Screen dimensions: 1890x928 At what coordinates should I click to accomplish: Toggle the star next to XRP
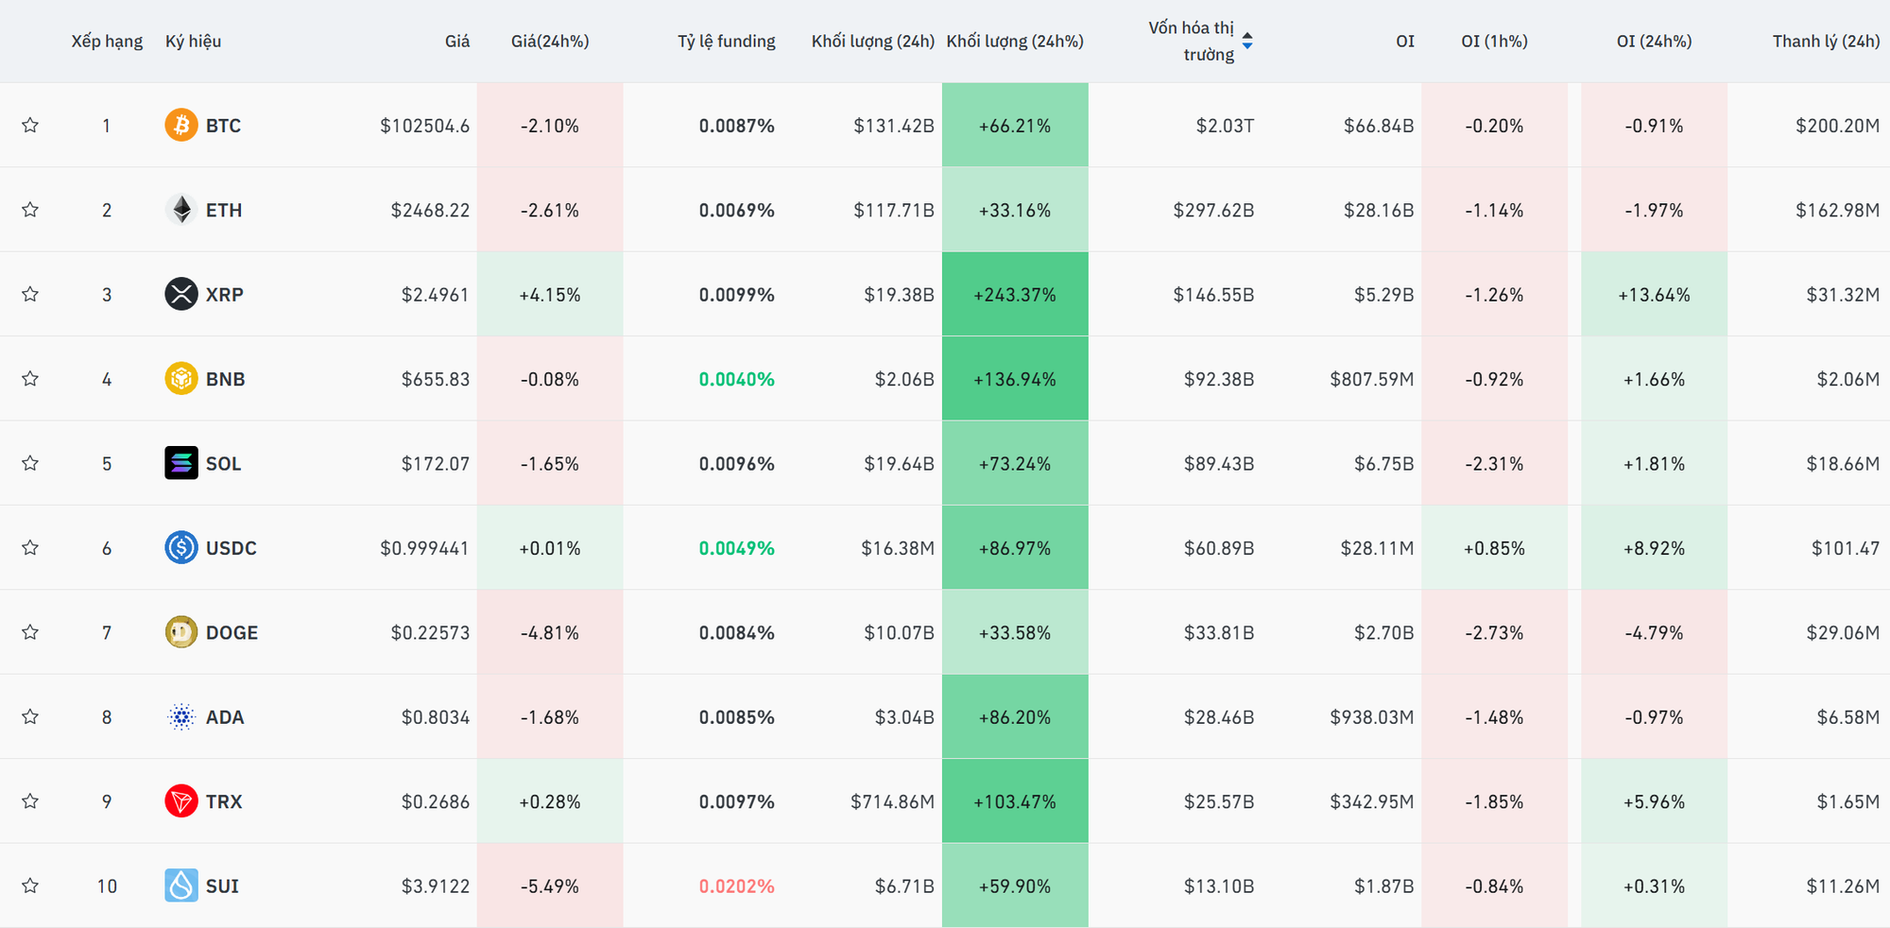[30, 294]
